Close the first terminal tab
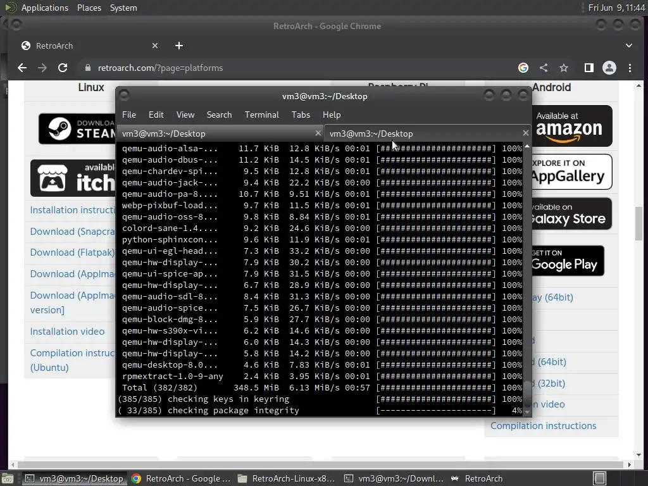The height and width of the screenshot is (486, 648). coord(318,133)
